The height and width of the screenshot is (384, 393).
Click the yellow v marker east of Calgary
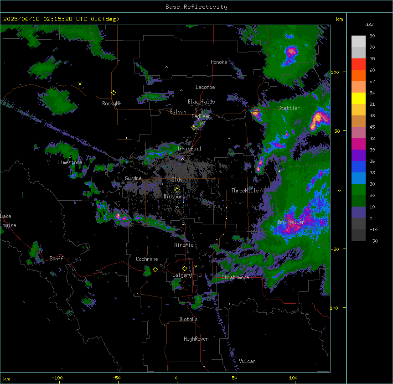pos(196,266)
